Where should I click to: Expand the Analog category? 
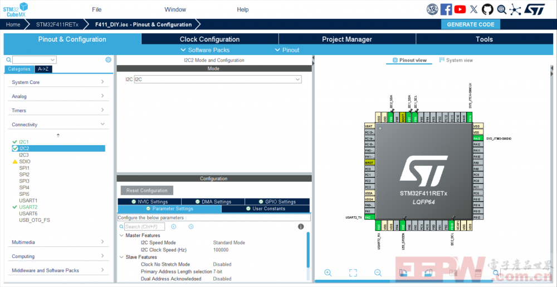tap(58, 96)
